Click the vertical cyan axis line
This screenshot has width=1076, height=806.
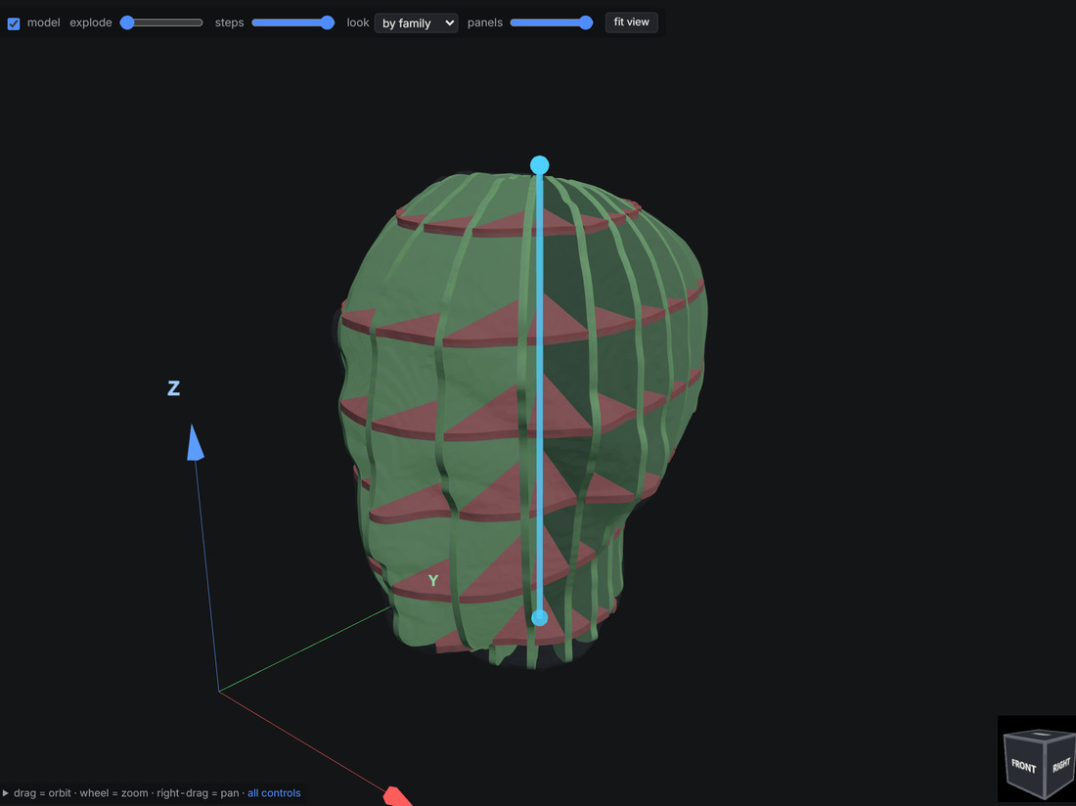pyautogui.click(x=539, y=391)
